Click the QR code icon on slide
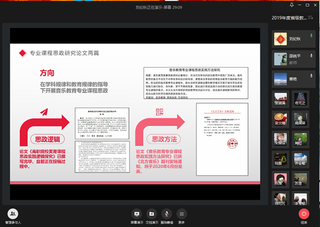Image resolution: width=320 pixels, height=227 pixels. (x=160, y=112)
